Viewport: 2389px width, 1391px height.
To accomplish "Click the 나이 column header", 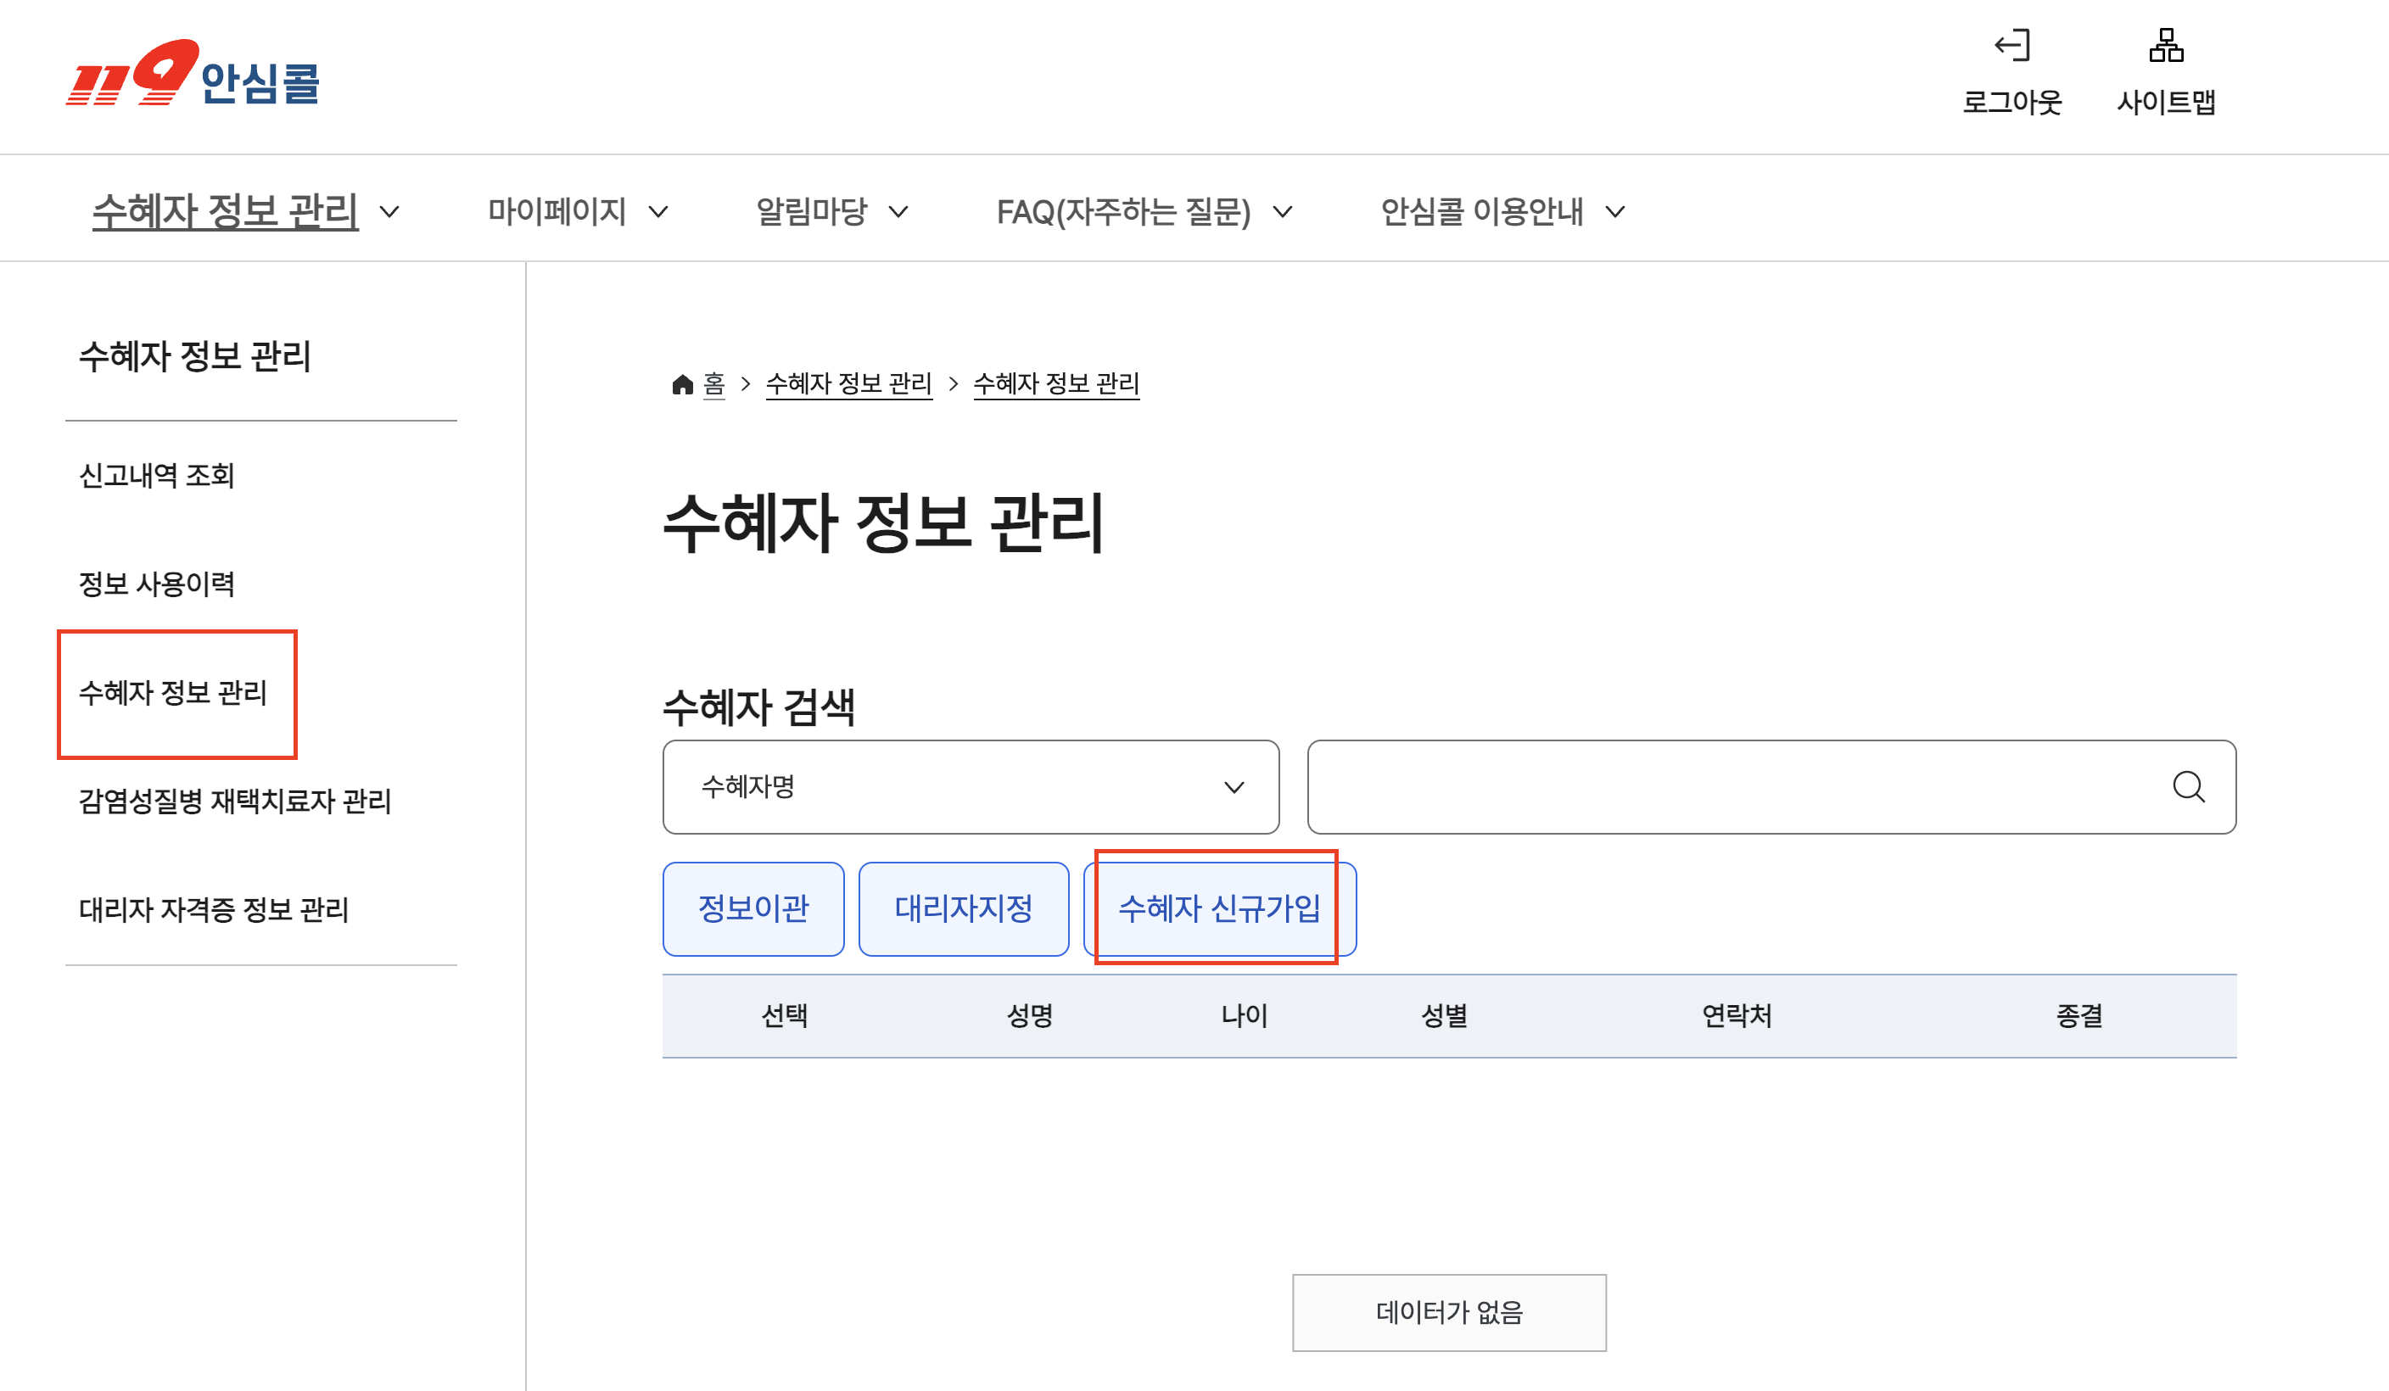I will pos(1245,1016).
